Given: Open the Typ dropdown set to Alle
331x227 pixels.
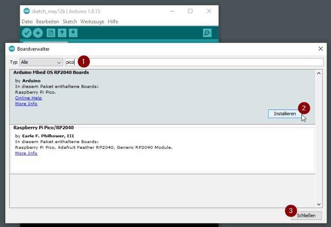Looking at the screenshot, I should (41, 62).
